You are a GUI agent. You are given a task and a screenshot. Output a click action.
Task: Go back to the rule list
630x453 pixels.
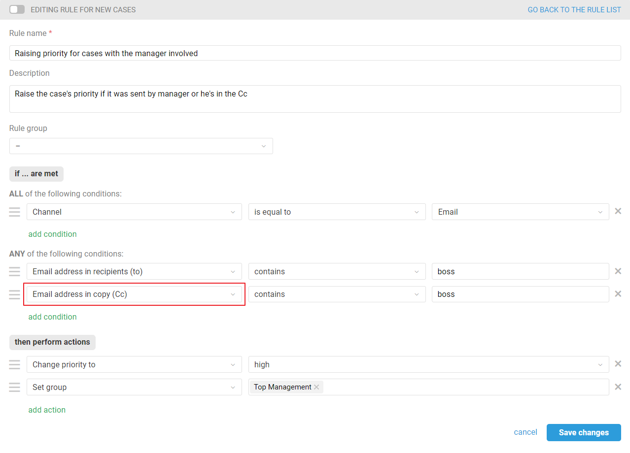(x=574, y=9)
